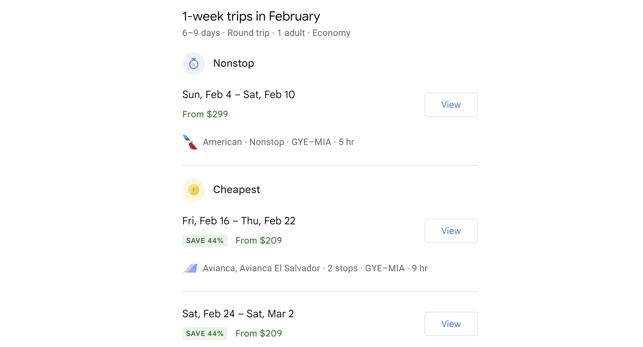Click the "From $299" price
The image size is (643, 347).
pyautogui.click(x=205, y=114)
